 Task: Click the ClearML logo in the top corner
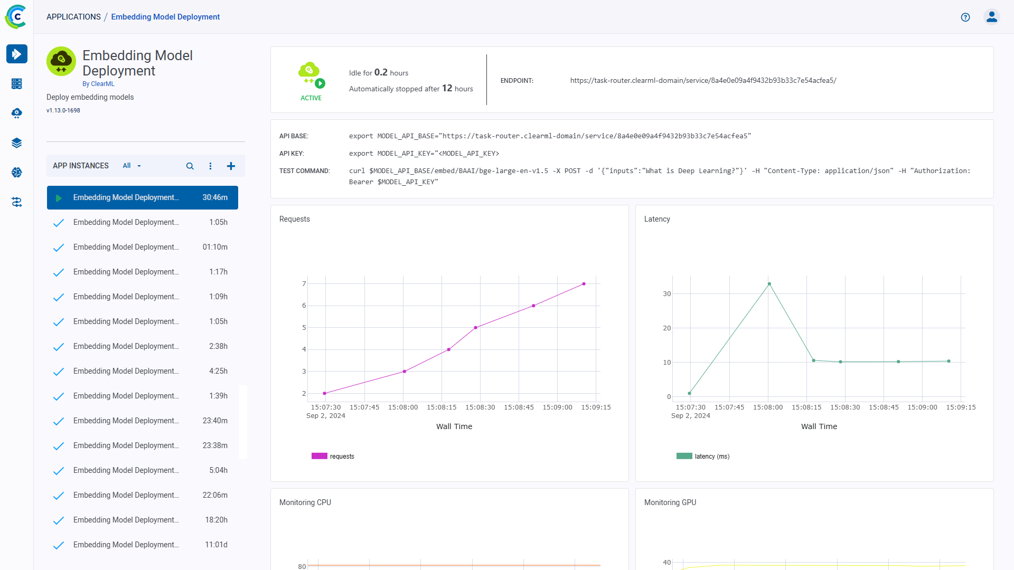(16, 16)
